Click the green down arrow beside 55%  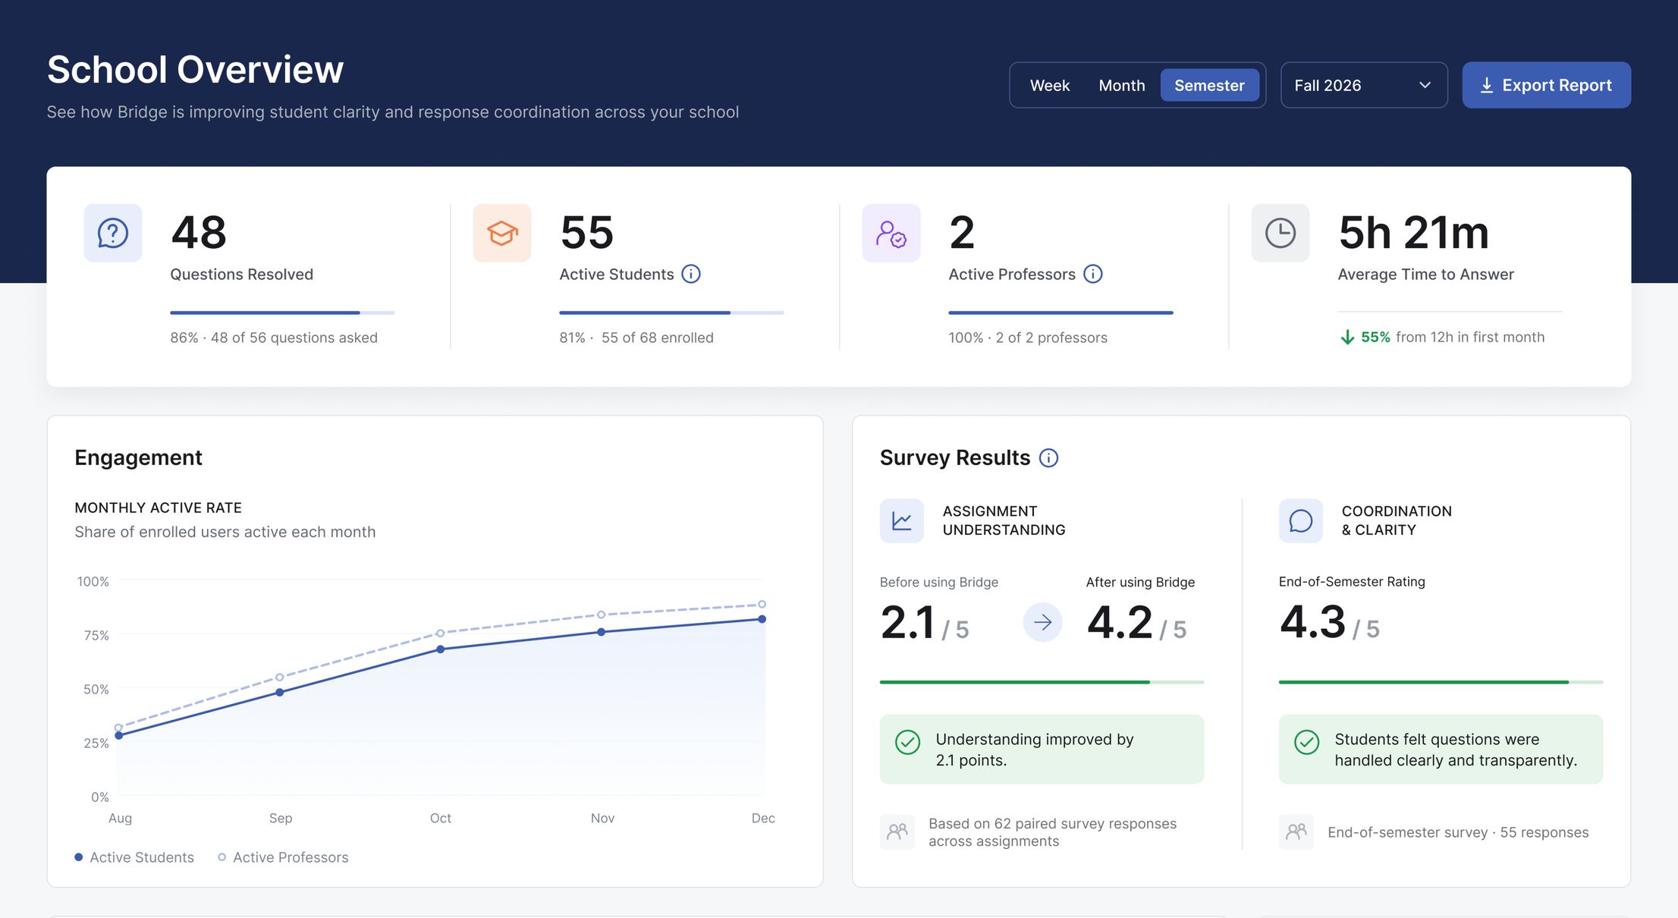tap(1347, 337)
